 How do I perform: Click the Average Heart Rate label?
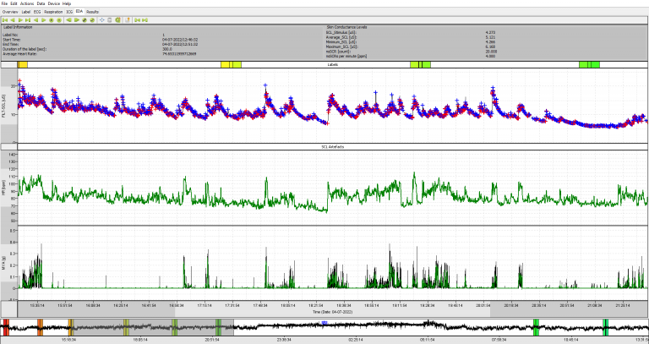click(x=20, y=54)
